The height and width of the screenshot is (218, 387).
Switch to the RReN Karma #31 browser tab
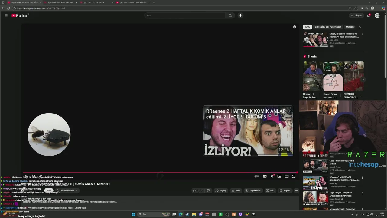coord(60,2)
